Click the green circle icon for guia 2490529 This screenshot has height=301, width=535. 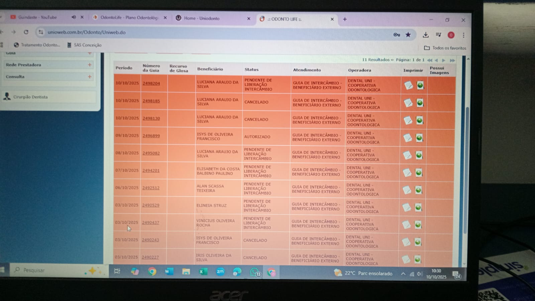click(x=418, y=207)
